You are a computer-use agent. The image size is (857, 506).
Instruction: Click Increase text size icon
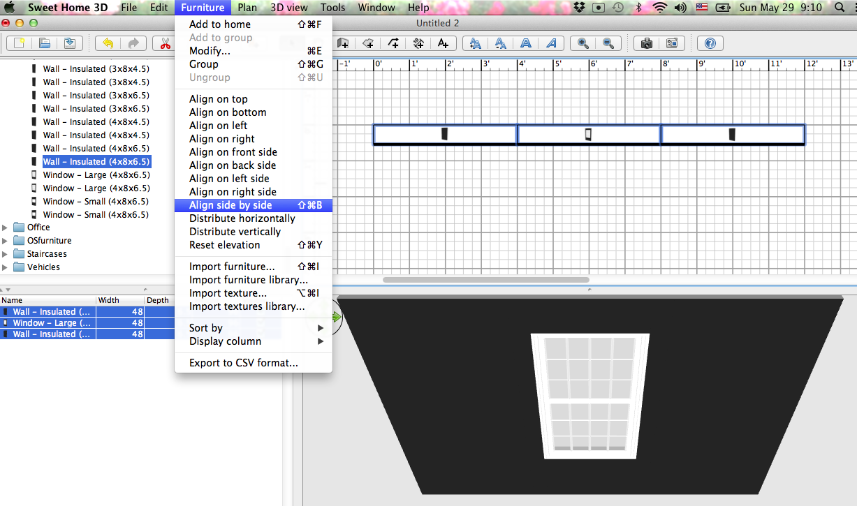click(476, 43)
